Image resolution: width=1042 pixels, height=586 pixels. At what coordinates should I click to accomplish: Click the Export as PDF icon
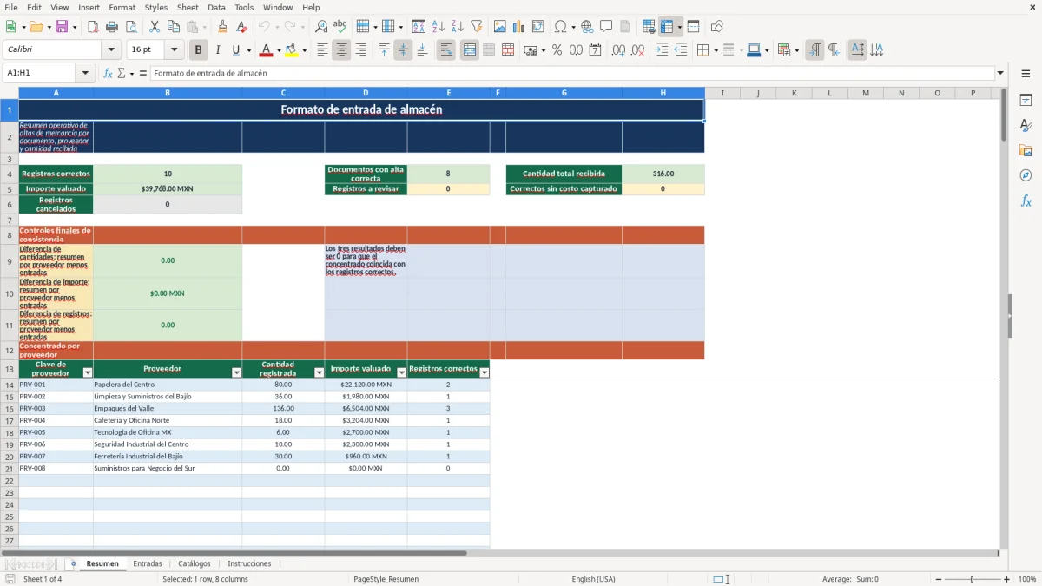pyautogui.click(x=93, y=27)
